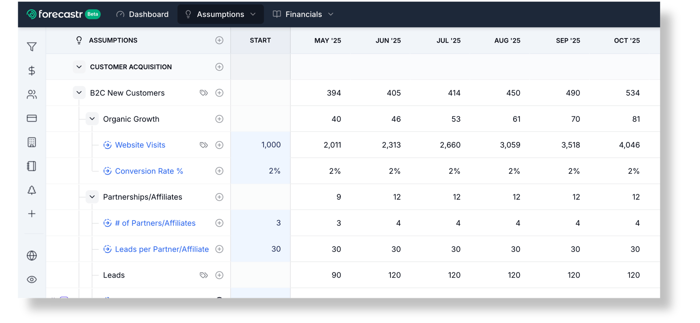Viewport: 700px width, 323px height.
Task: Select the START column header
Action: pos(260,41)
